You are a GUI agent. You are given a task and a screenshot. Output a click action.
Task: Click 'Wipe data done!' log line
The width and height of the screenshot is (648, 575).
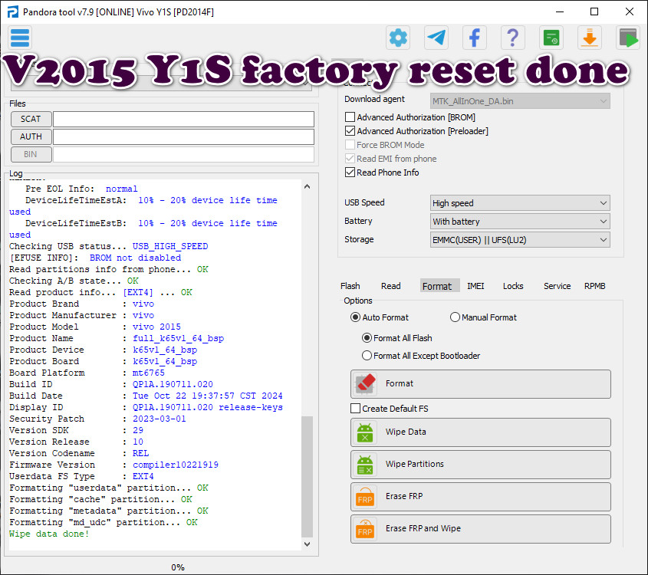[x=49, y=534]
